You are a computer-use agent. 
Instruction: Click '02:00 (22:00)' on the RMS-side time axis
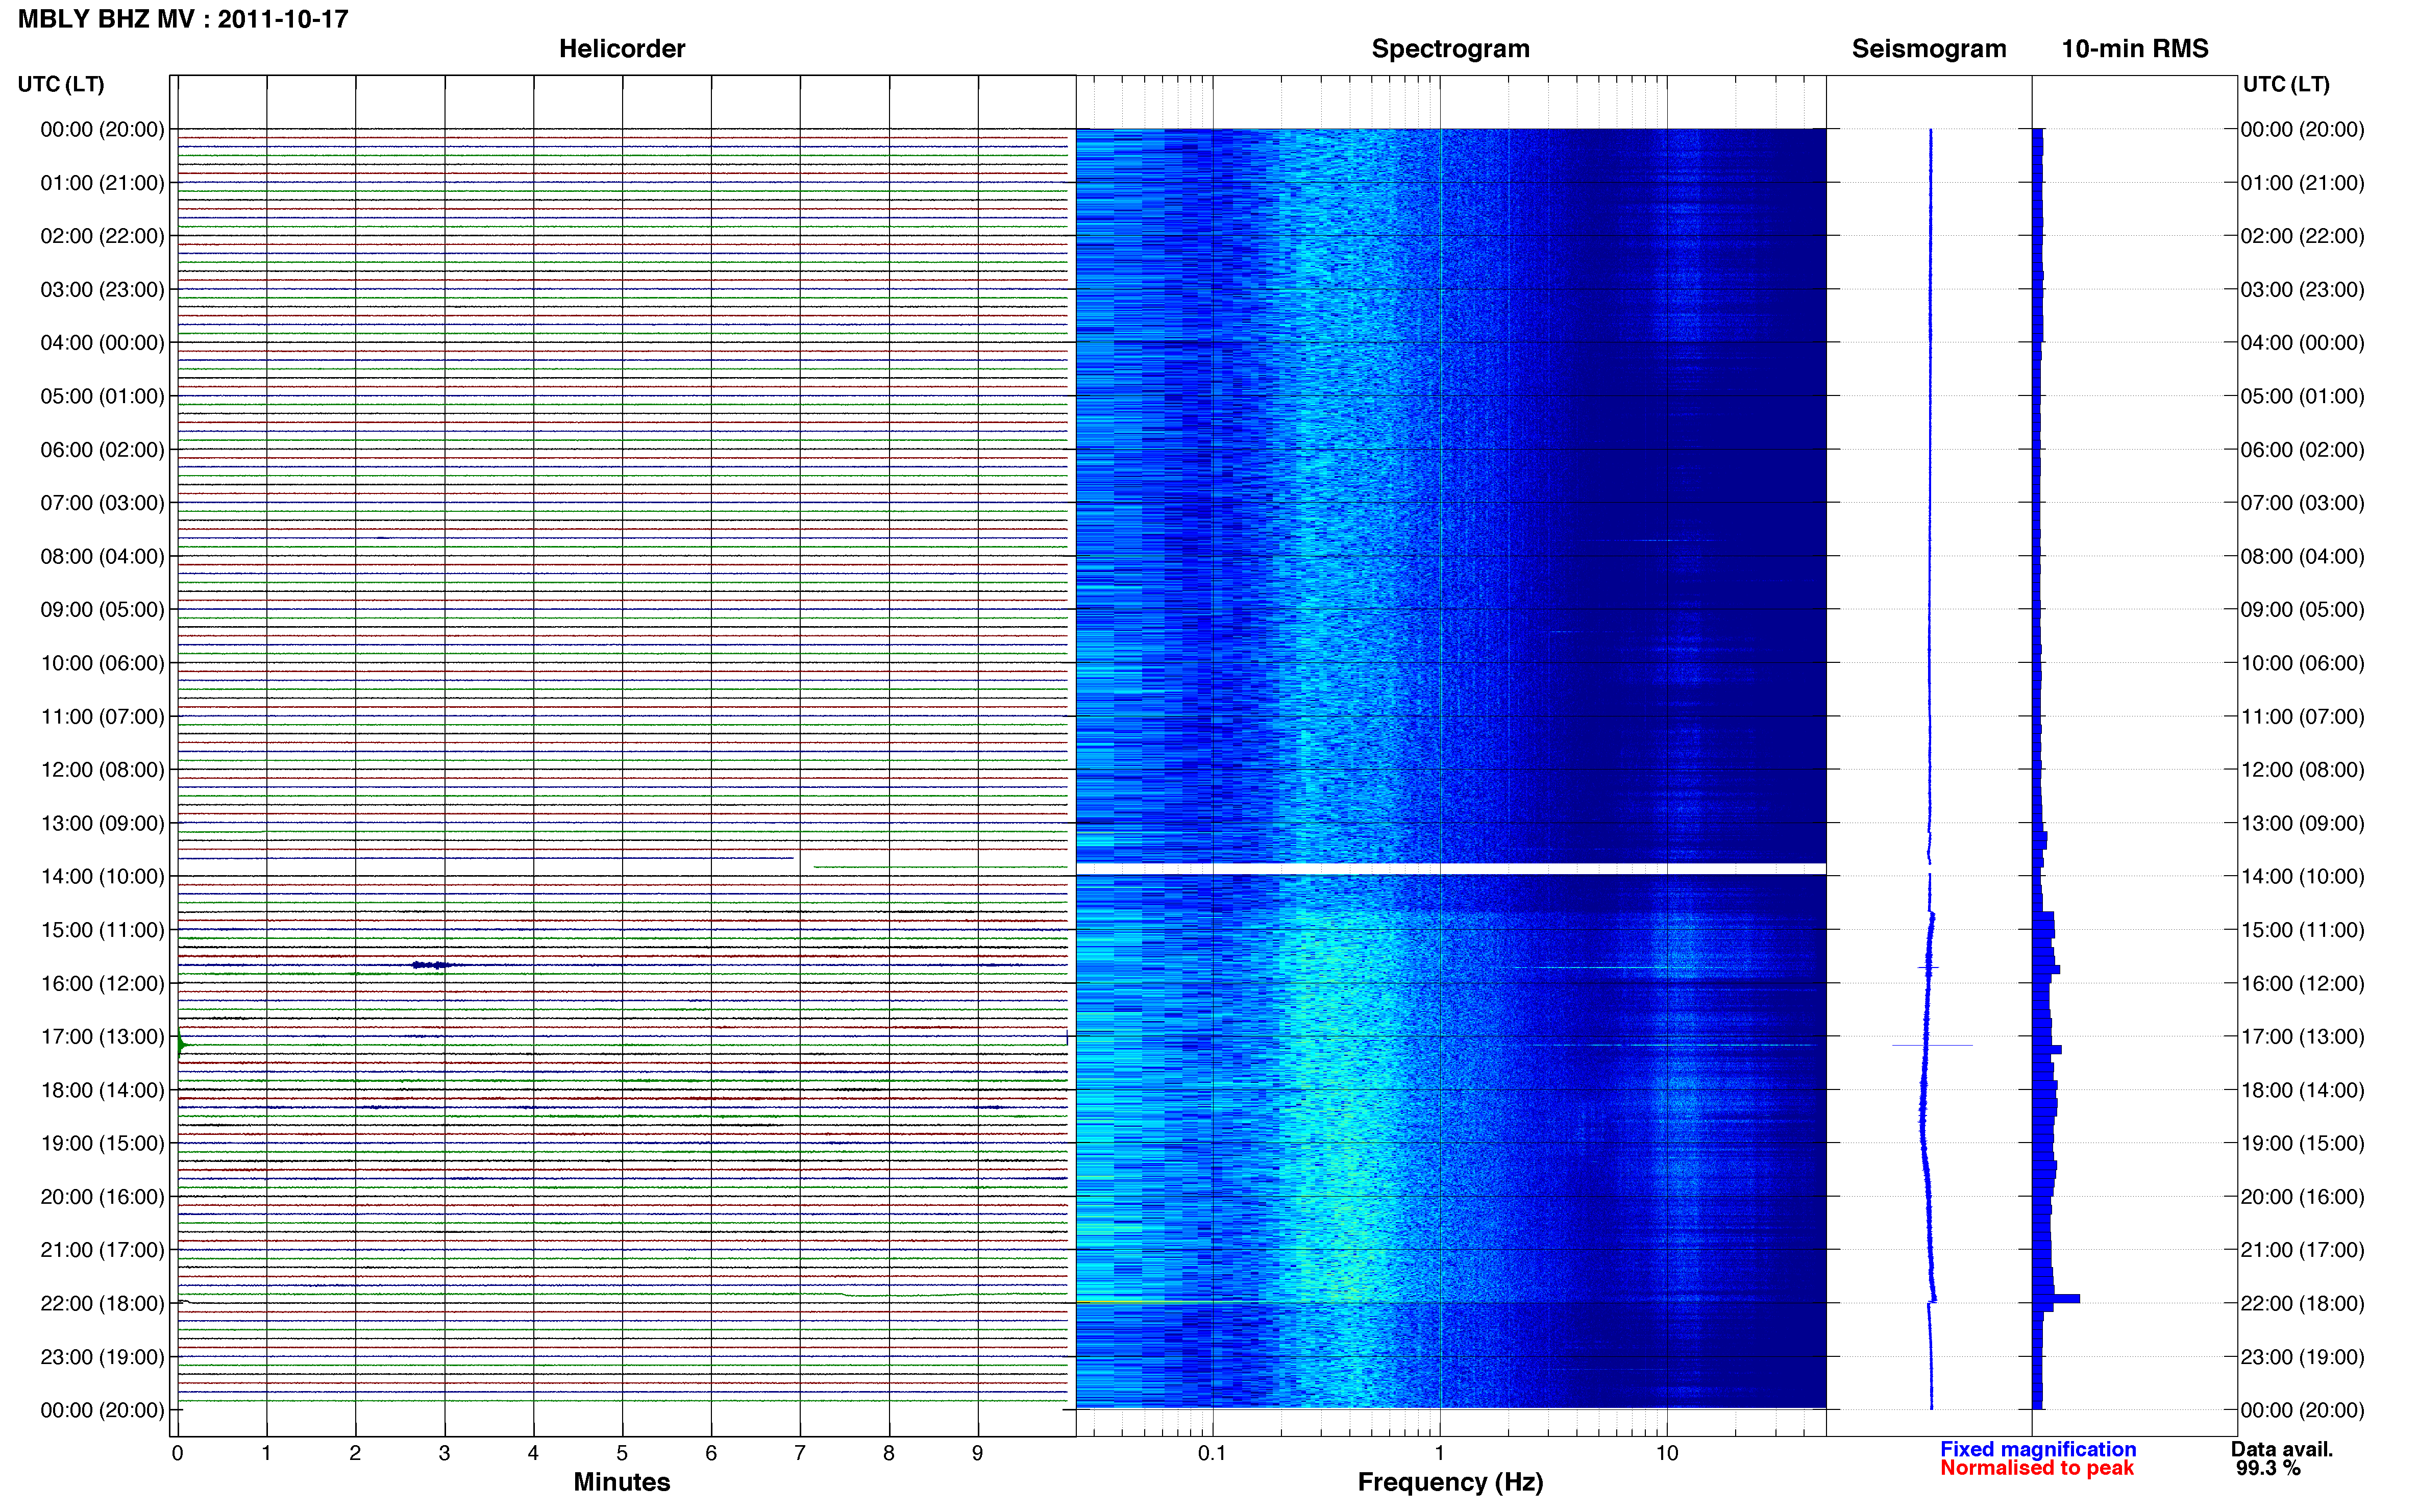tap(2303, 236)
